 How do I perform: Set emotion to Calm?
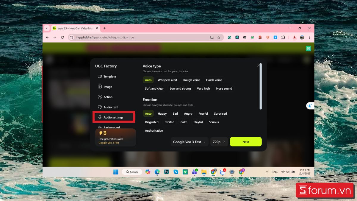coord(184,122)
